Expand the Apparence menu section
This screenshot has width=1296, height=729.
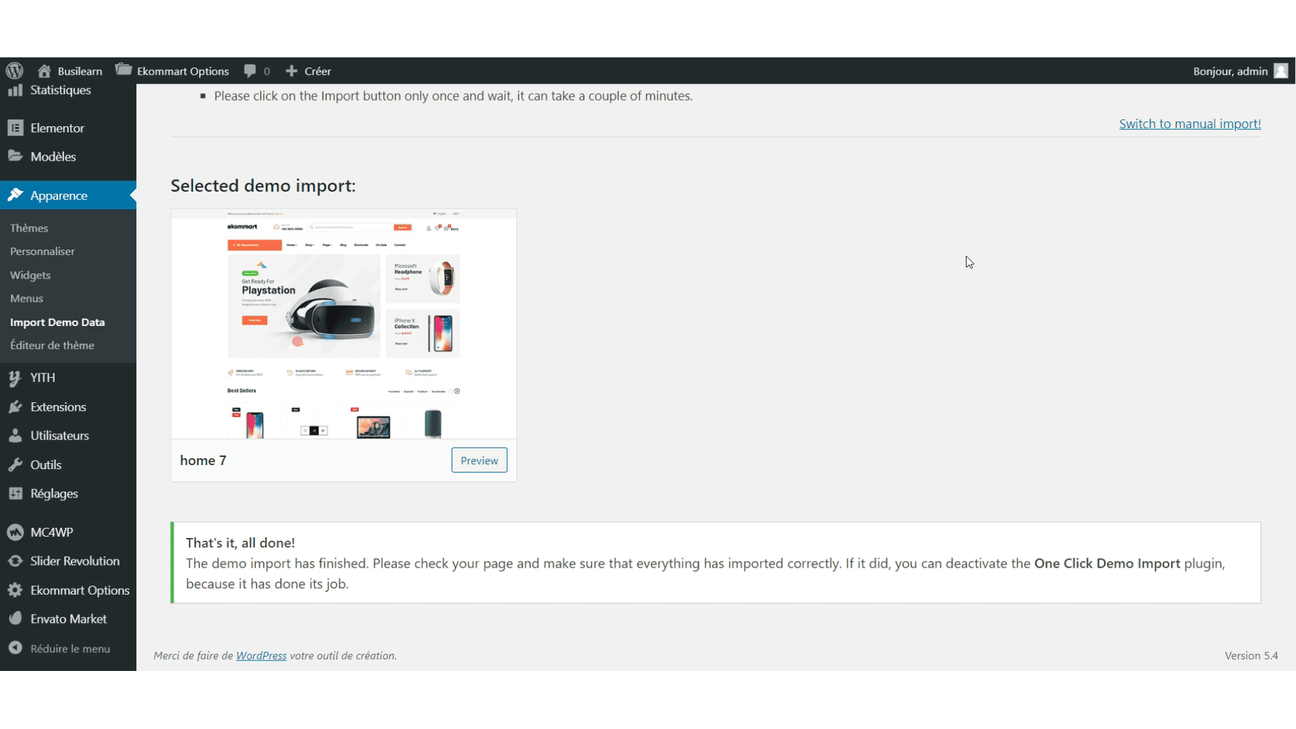coord(59,195)
